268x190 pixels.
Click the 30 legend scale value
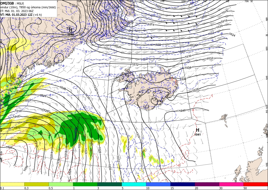(221, 188)
